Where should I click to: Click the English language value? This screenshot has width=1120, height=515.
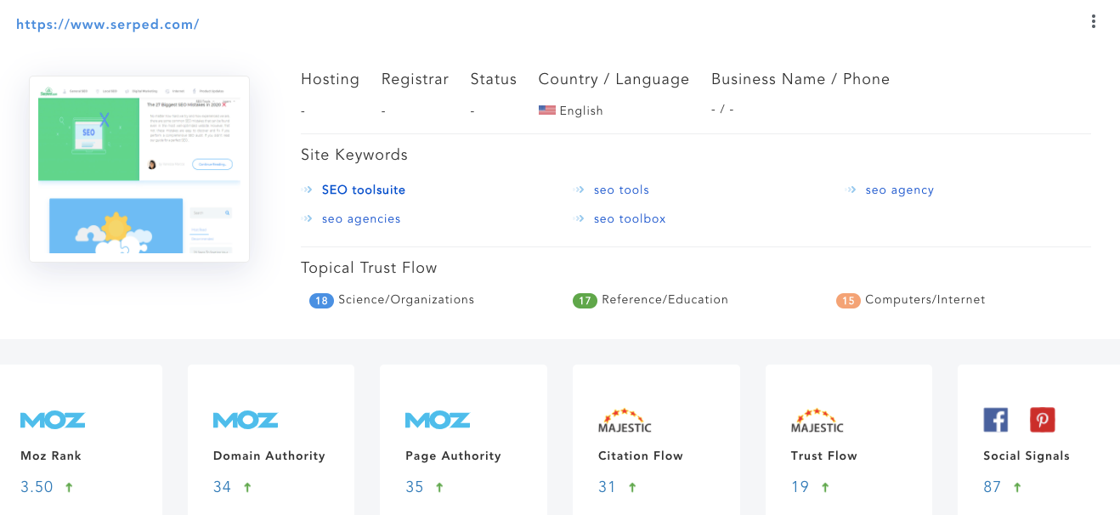coord(581,111)
